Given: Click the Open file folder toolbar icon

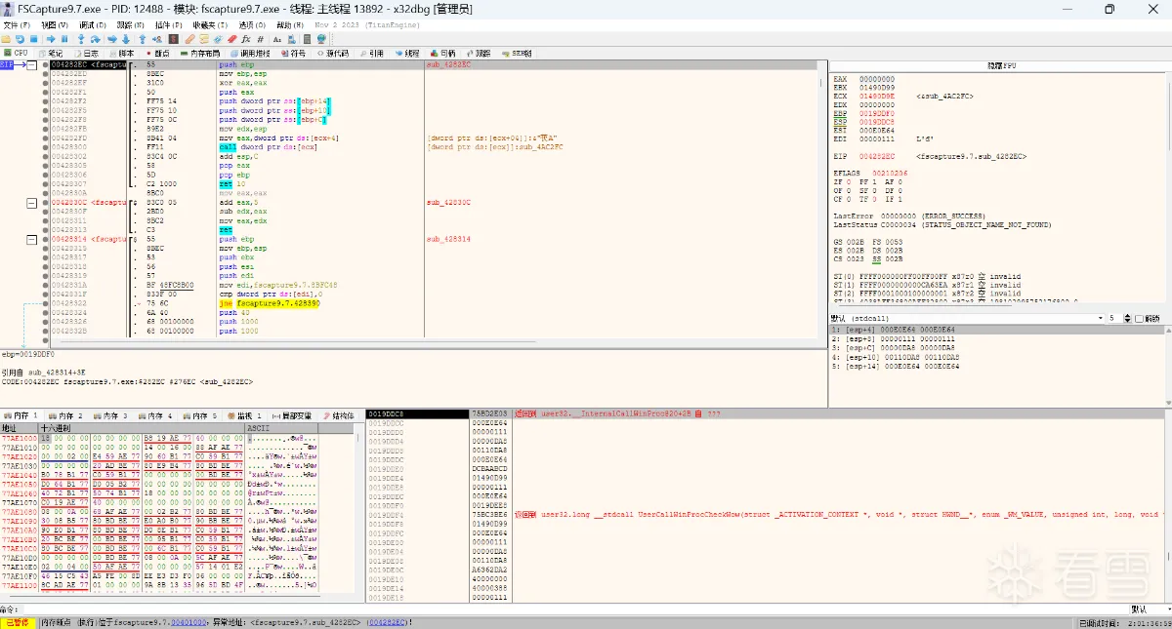Looking at the screenshot, I should 6,39.
